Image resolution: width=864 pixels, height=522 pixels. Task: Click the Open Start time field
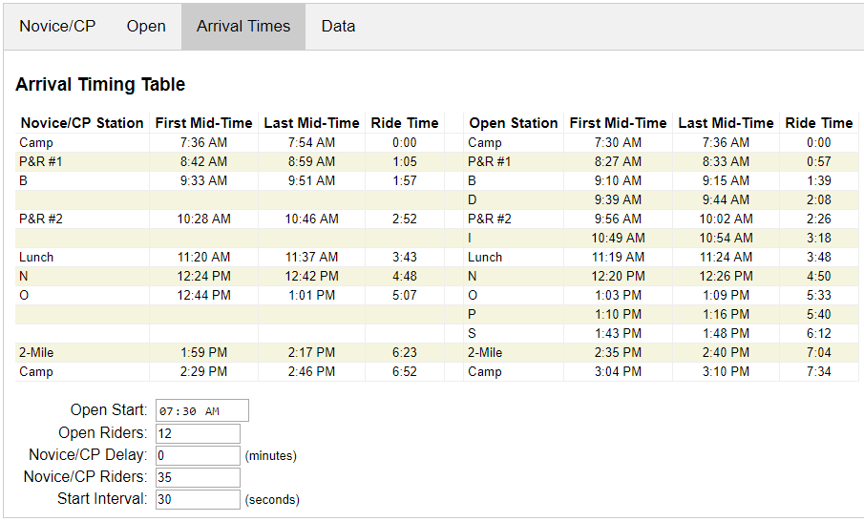pos(202,410)
